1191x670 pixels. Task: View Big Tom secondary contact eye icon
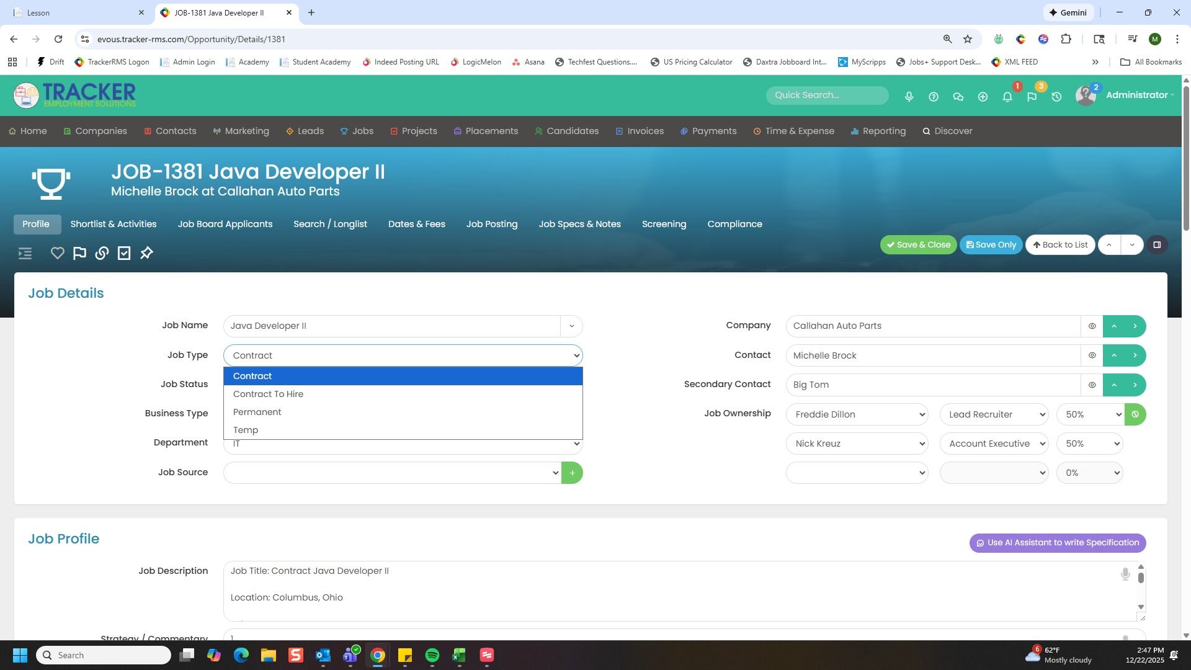(1092, 385)
